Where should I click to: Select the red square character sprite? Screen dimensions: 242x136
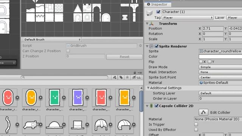click(101, 97)
